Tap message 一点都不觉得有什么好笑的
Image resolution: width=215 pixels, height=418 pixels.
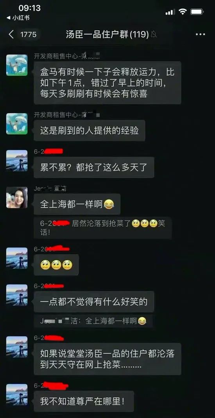(x=94, y=302)
